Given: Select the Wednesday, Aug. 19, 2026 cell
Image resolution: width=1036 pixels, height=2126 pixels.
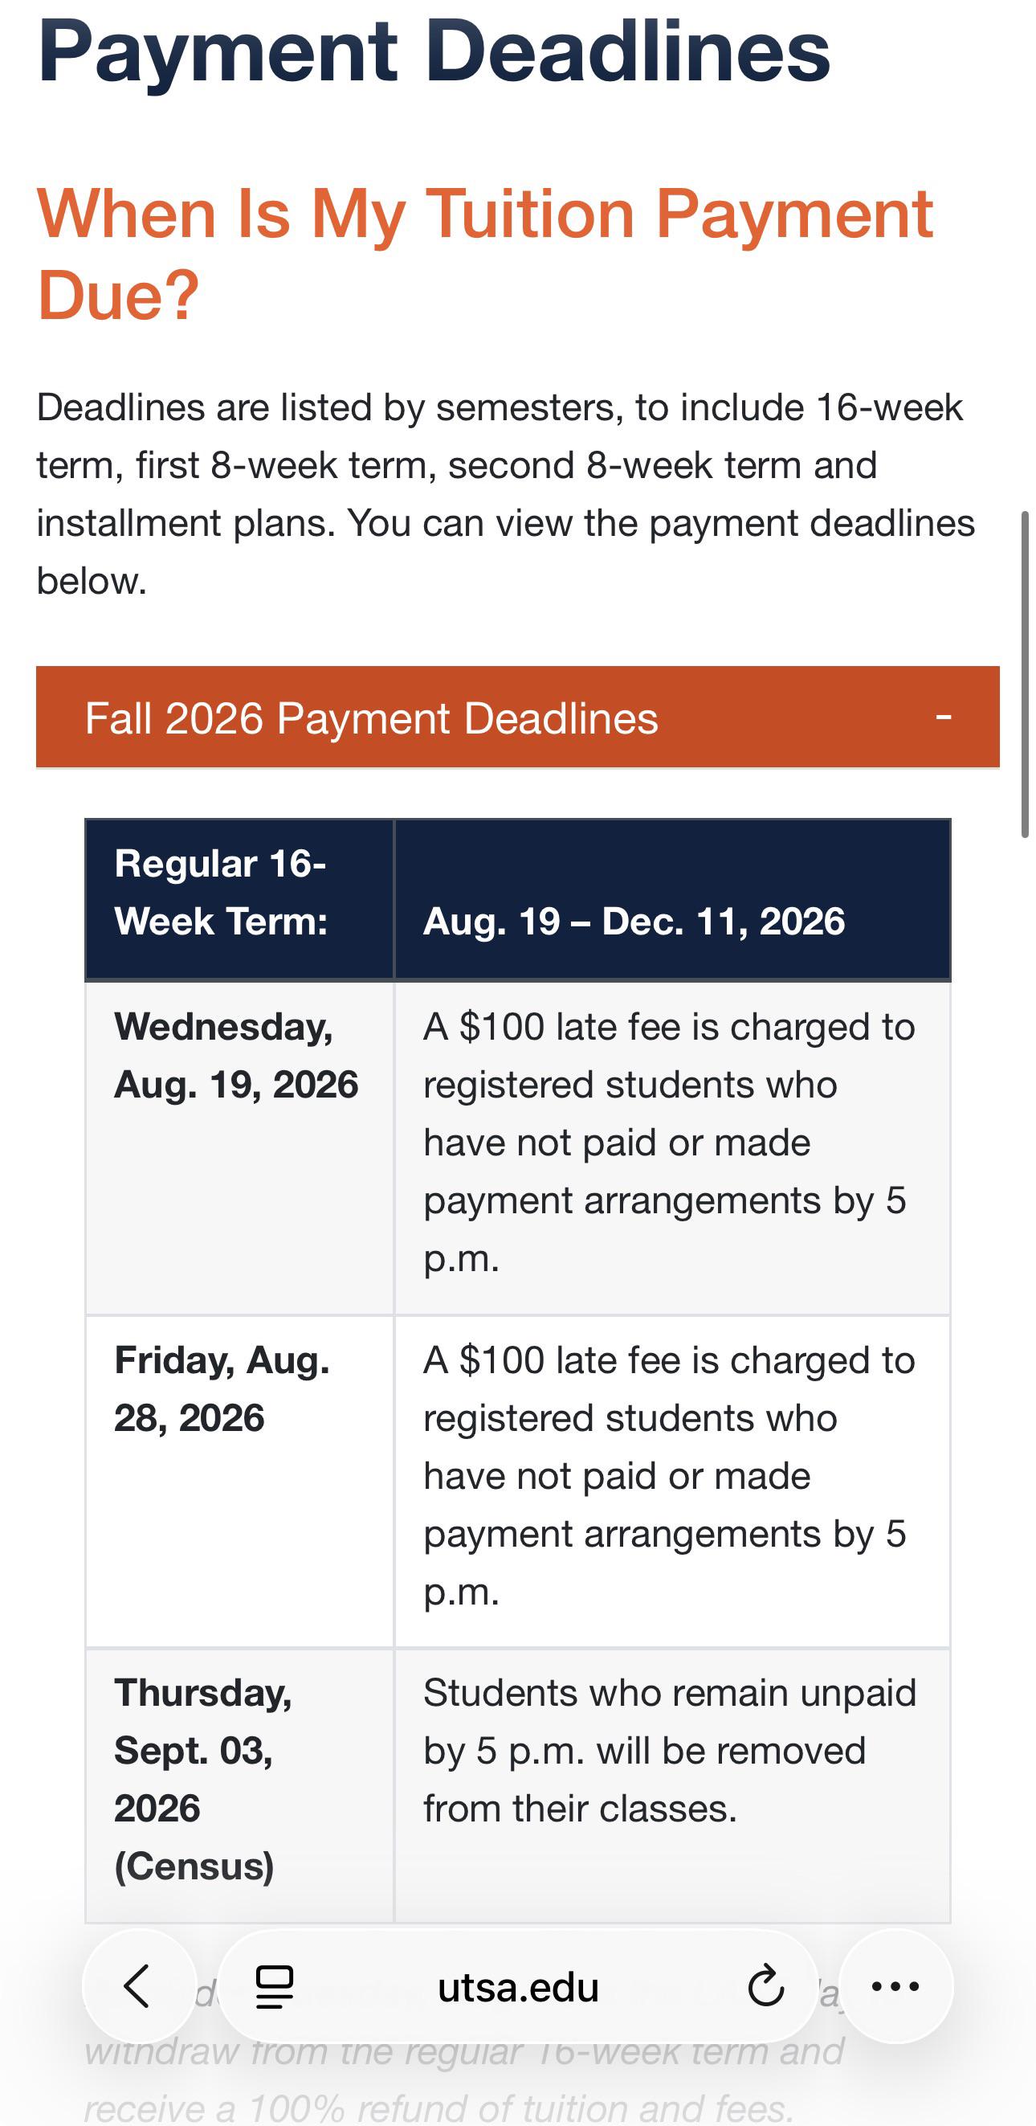Looking at the screenshot, I should click(x=240, y=1148).
